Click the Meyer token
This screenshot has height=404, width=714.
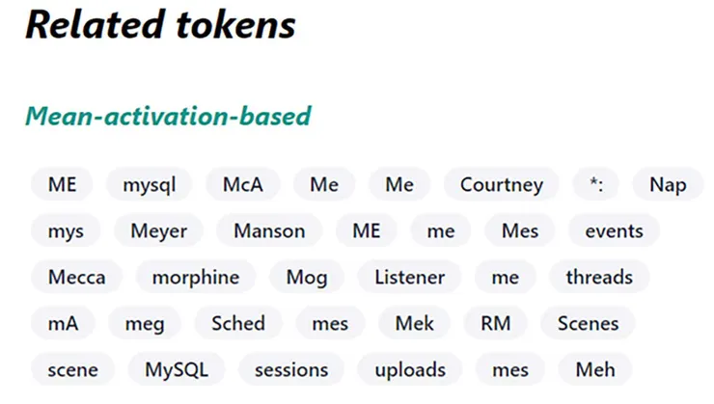pyautogui.click(x=159, y=230)
